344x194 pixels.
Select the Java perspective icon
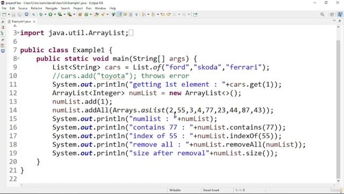point(340,15)
